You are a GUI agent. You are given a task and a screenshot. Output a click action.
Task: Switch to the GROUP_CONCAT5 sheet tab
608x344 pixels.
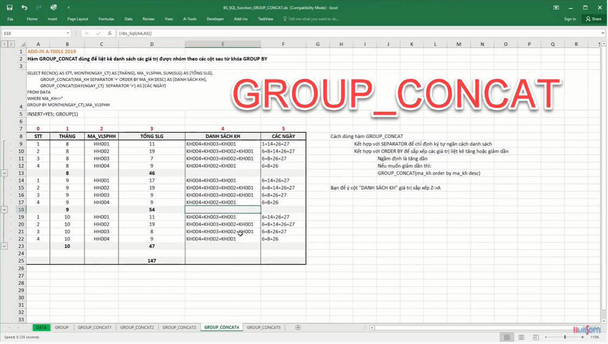pos(263,328)
